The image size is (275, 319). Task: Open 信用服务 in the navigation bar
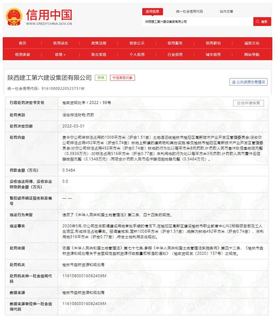pyautogui.click(x=175, y=43)
